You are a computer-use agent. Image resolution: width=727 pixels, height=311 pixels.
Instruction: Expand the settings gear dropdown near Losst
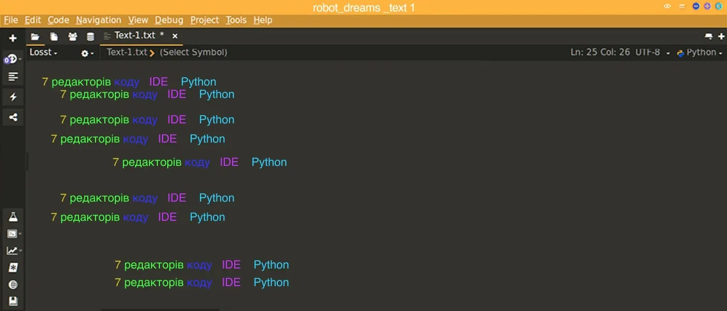[x=85, y=53]
